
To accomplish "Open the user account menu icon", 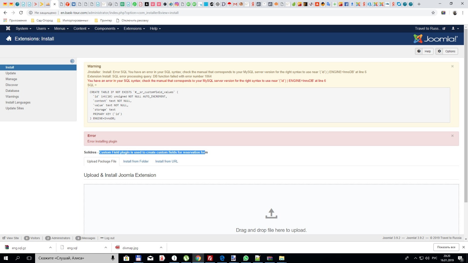I will pos(455,28).
